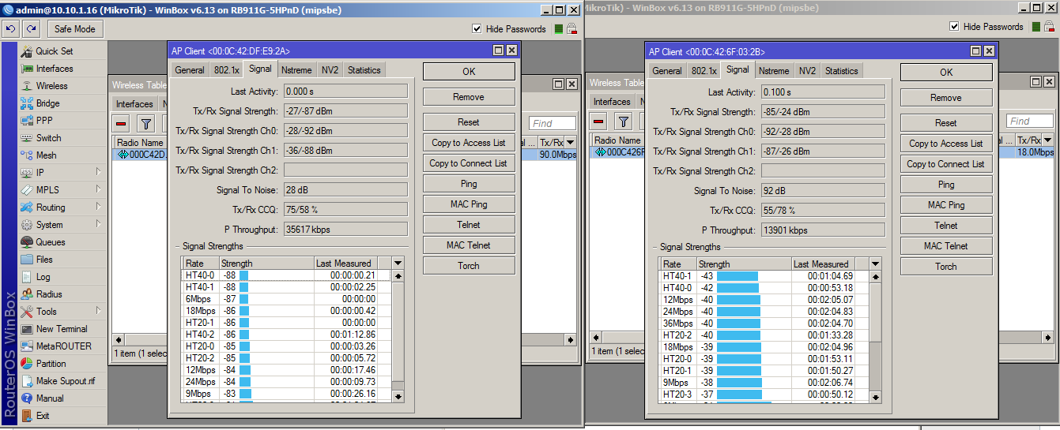Image resolution: width=1060 pixels, height=430 pixels.
Task: Select the 36Mbps row in right Signal Strengths
Action: point(764,323)
